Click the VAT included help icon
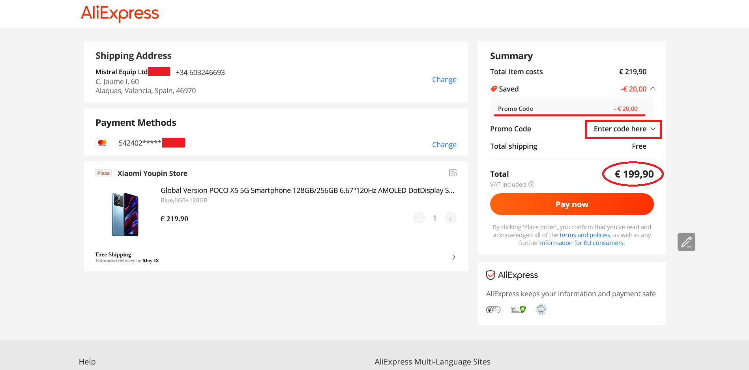The image size is (749, 370). pos(532,184)
